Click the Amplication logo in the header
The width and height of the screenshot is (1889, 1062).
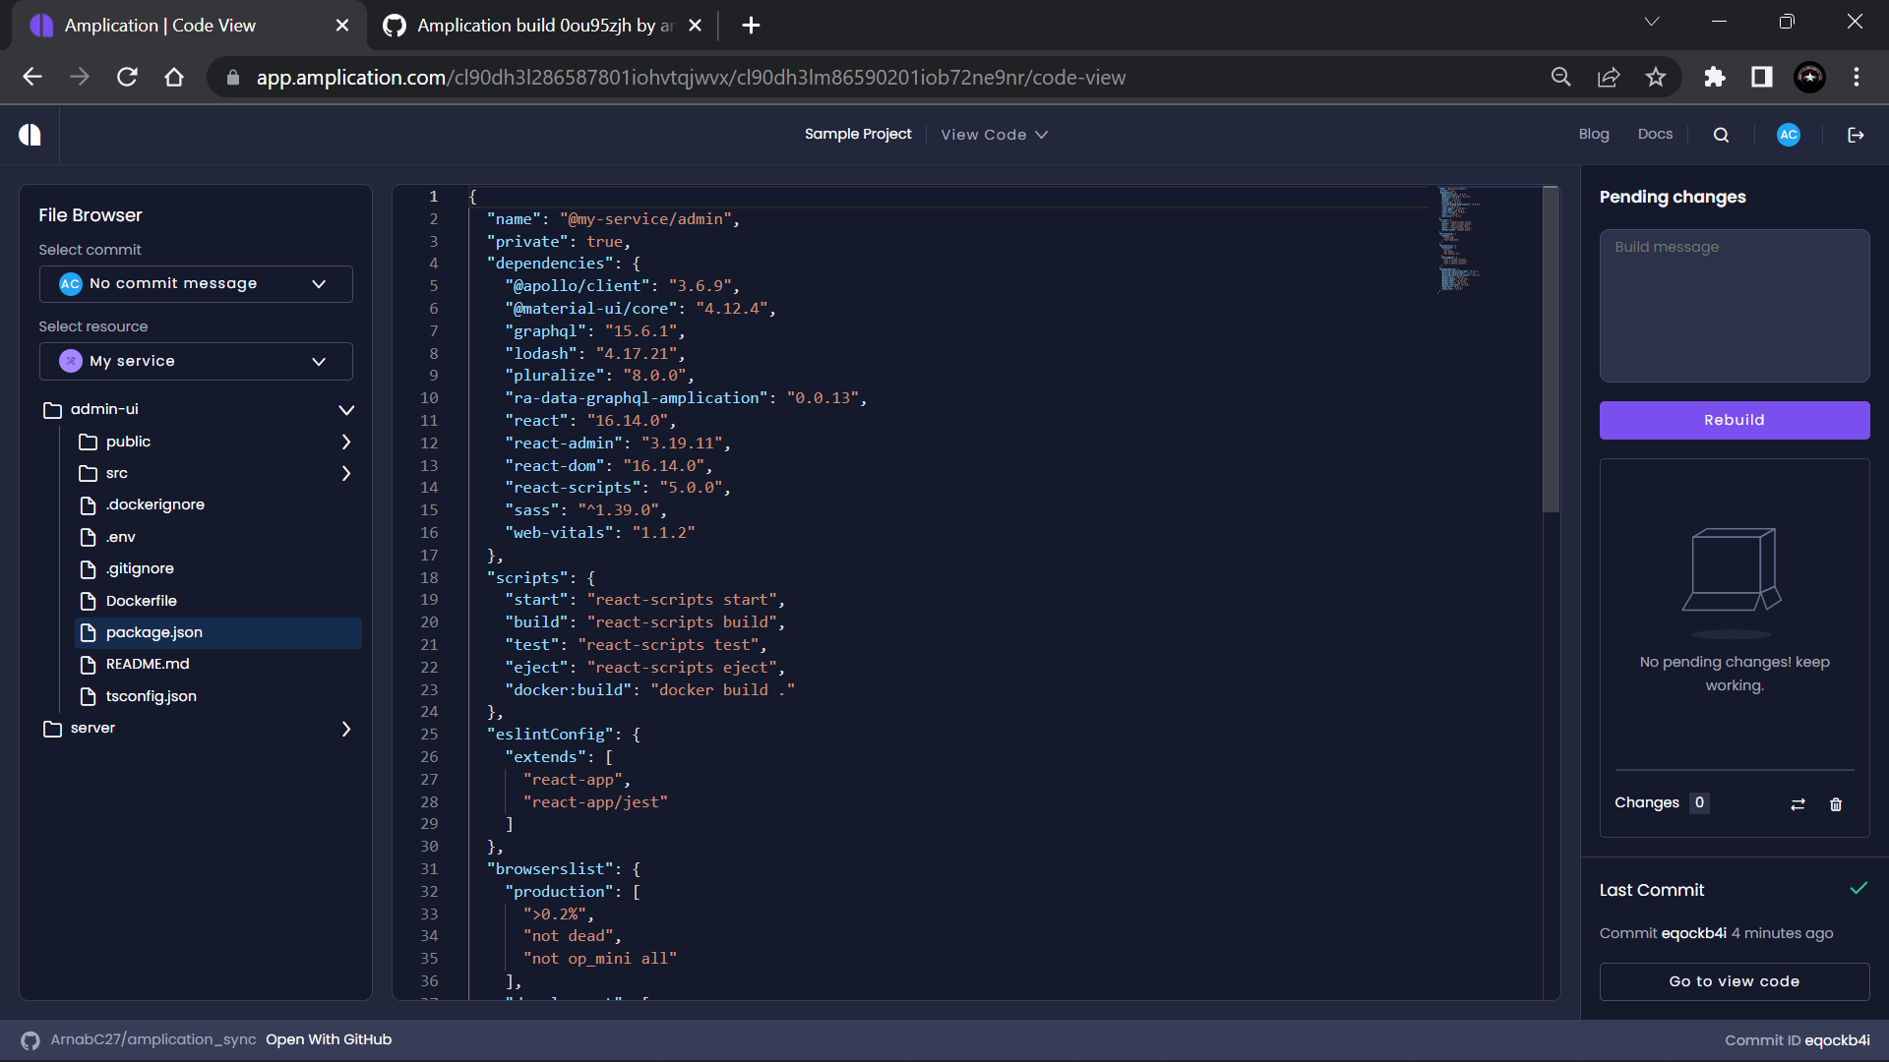pyautogui.click(x=30, y=134)
